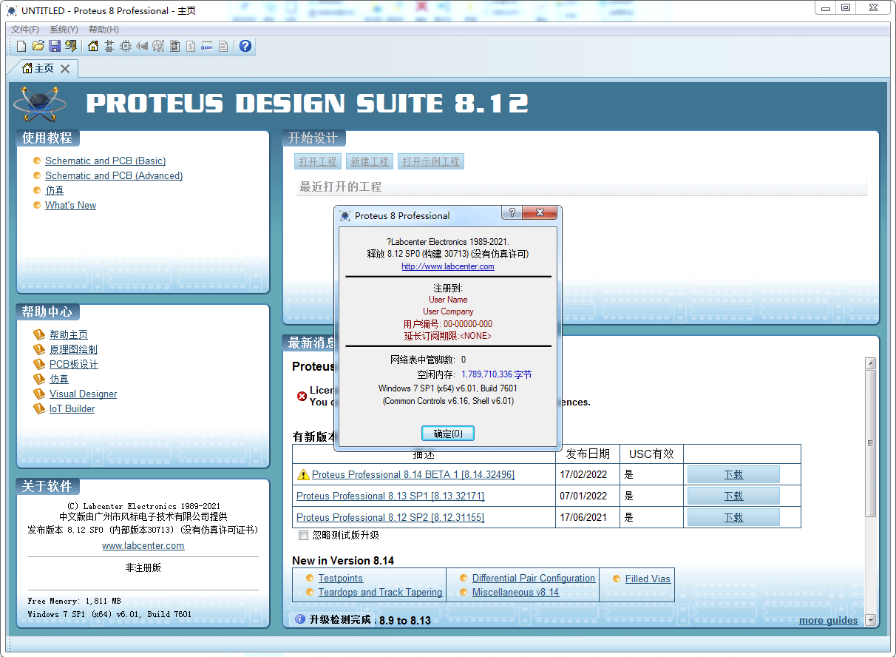
Task: Open Proteus Professional 8.13 SP1 link
Action: pyautogui.click(x=390, y=496)
